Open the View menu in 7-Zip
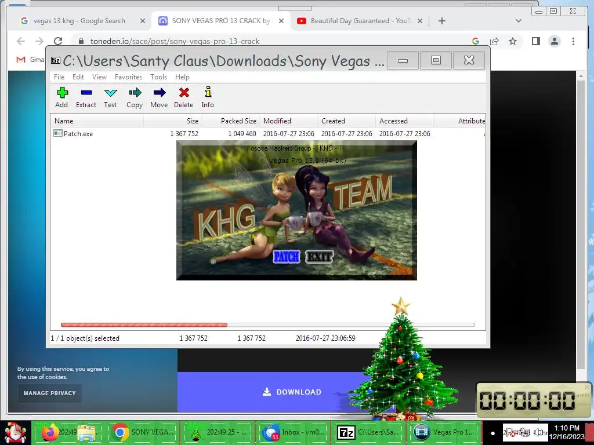The height and width of the screenshot is (445, 594). point(99,77)
